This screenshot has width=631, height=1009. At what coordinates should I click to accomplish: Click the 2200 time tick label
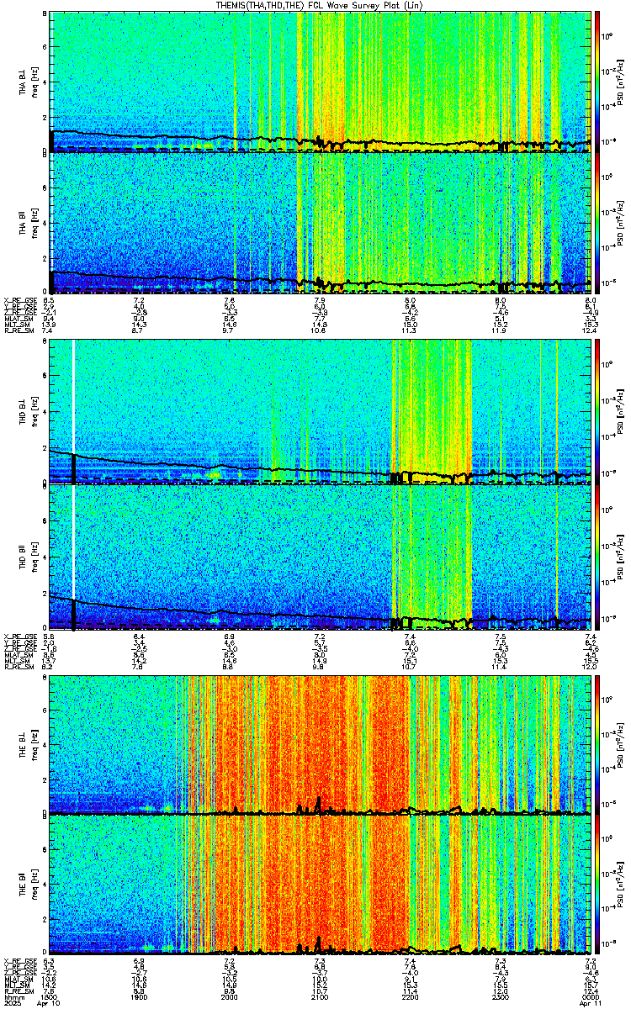[410, 997]
